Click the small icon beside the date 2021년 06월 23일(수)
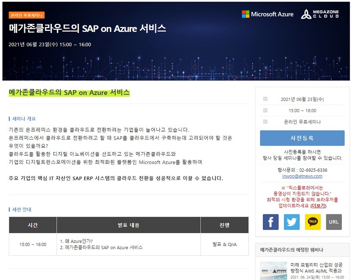 click(x=265, y=99)
